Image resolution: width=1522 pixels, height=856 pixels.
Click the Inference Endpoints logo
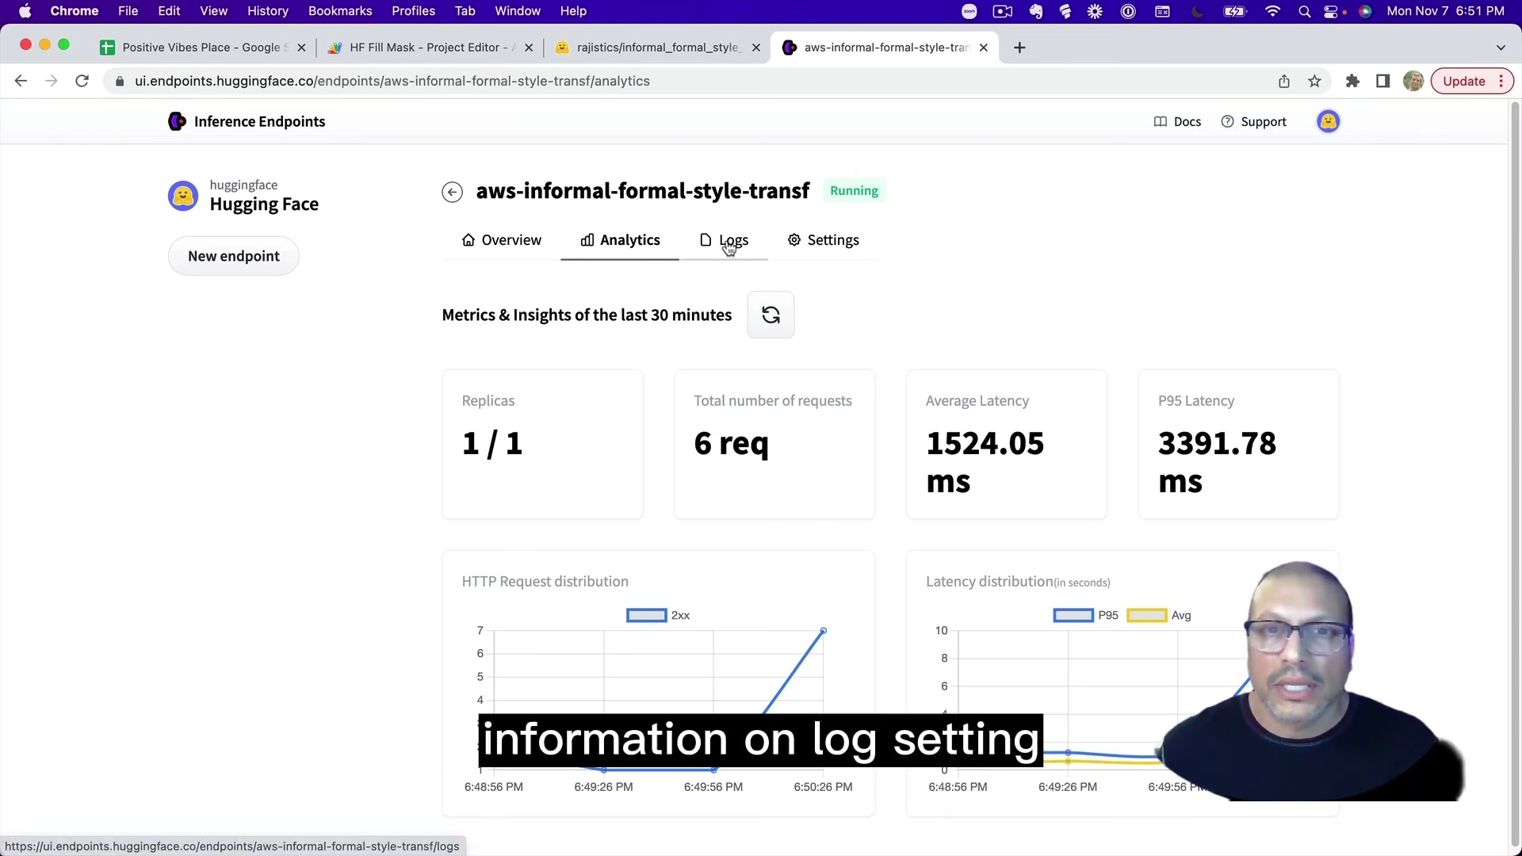tap(247, 121)
